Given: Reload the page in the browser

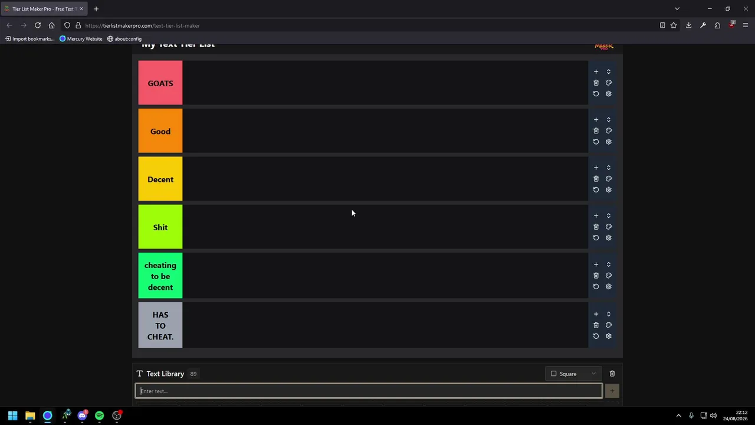Looking at the screenshot, I should pyautogui.click(x=37, y=25).
